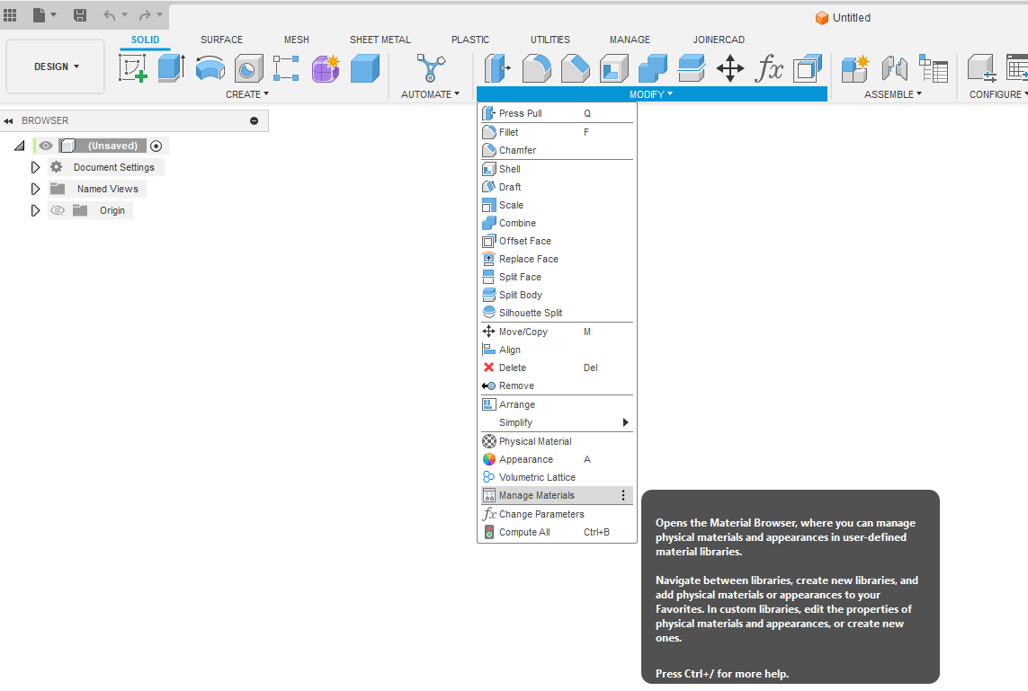Open the DESIGN workspace dropdown
This screenshot has width=1028, height=691.
click(56, 66)
